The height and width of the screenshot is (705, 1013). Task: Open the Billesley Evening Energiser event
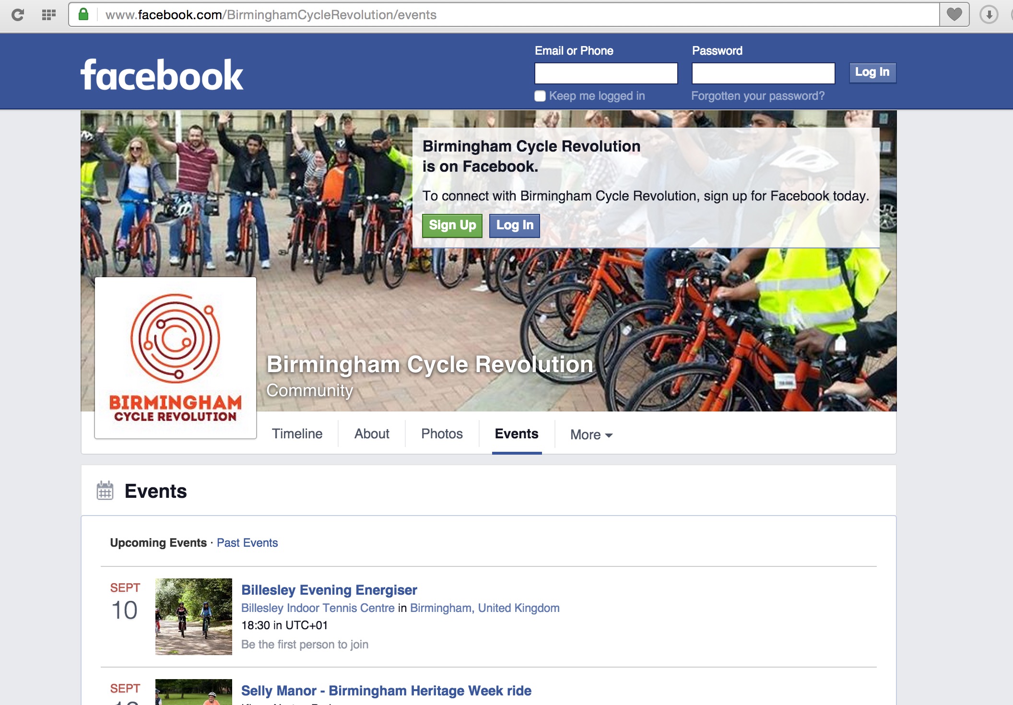point(329,590)
